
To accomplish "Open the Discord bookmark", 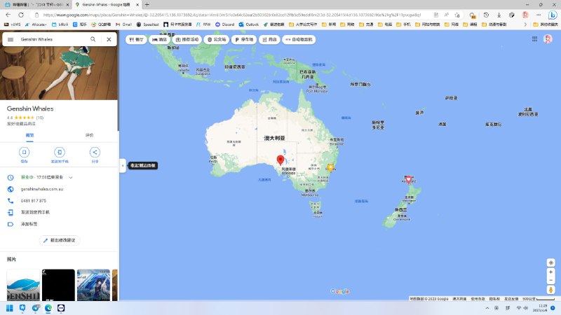I will [x=224, y=24].
